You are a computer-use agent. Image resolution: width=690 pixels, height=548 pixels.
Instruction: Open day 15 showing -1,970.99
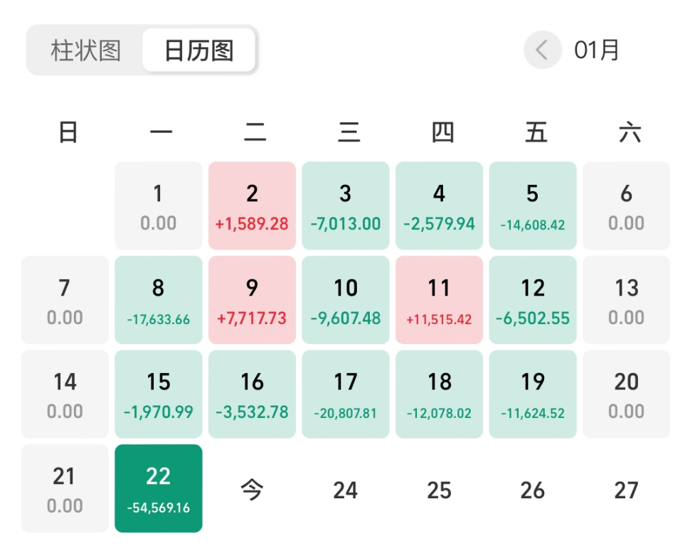click(x=159, y=394)
